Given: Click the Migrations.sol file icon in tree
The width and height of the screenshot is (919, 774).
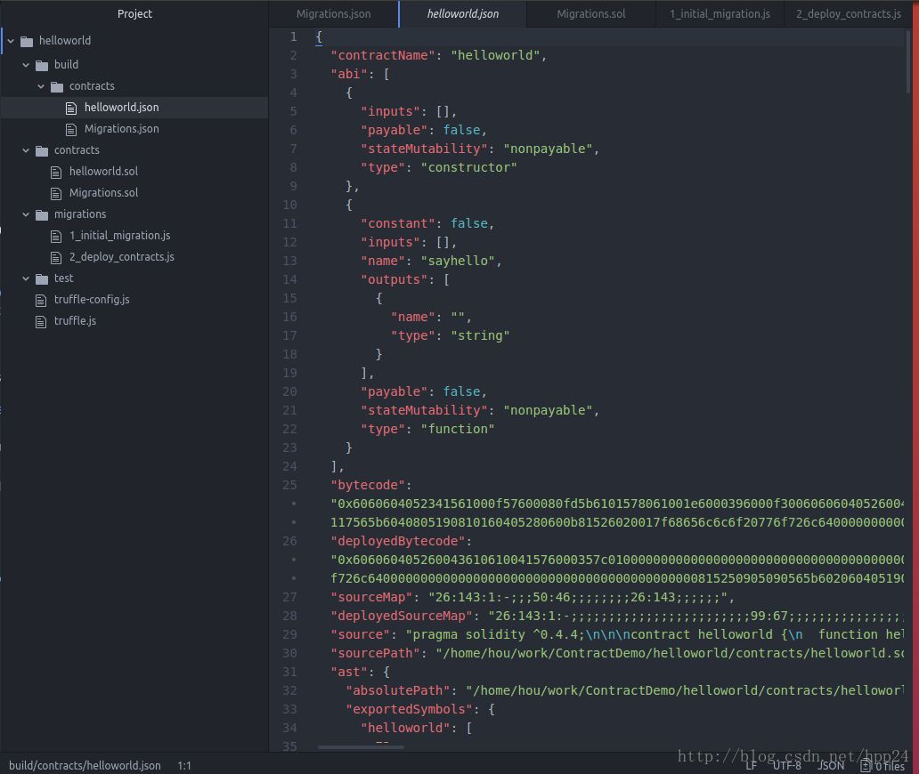Looking at the screenshot, I should [56, 193].
